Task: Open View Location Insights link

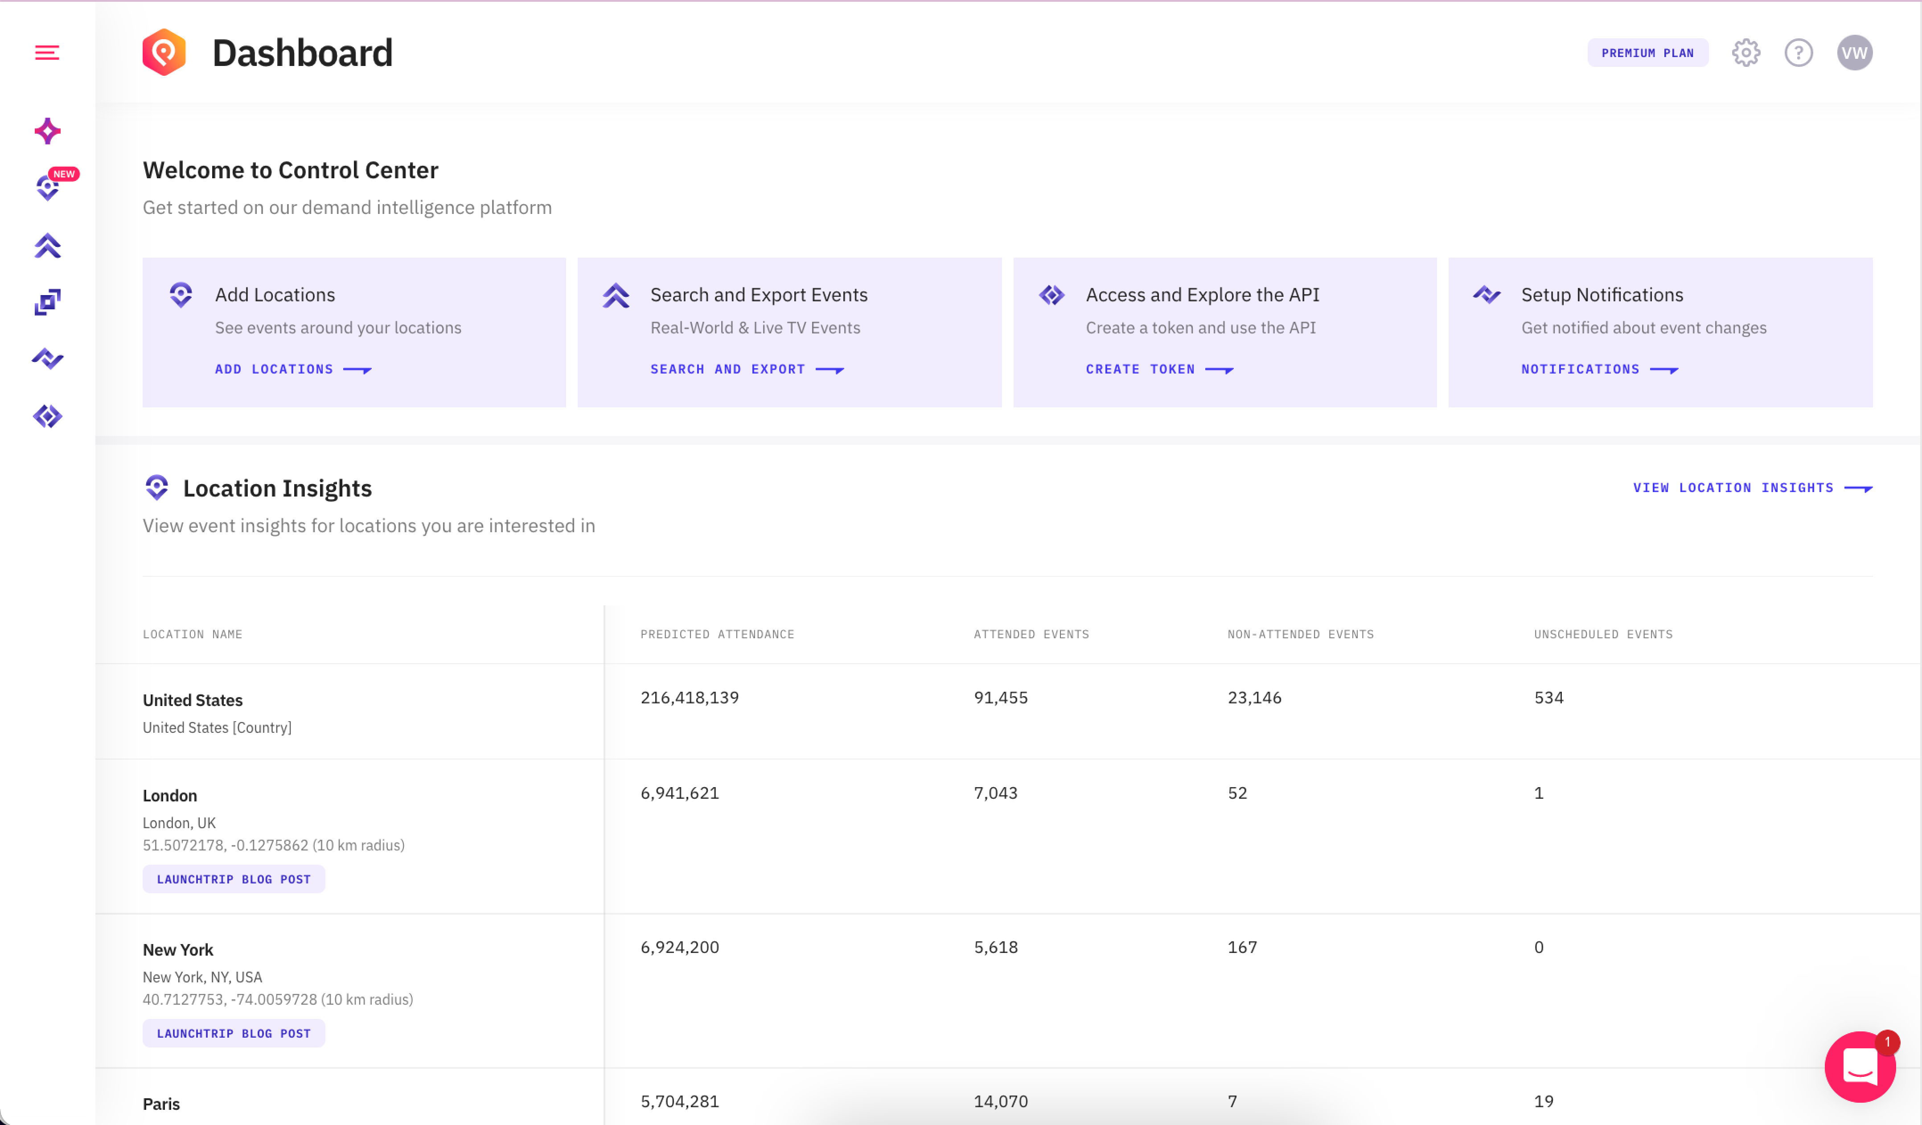Action: click(x=1751, y=487)
